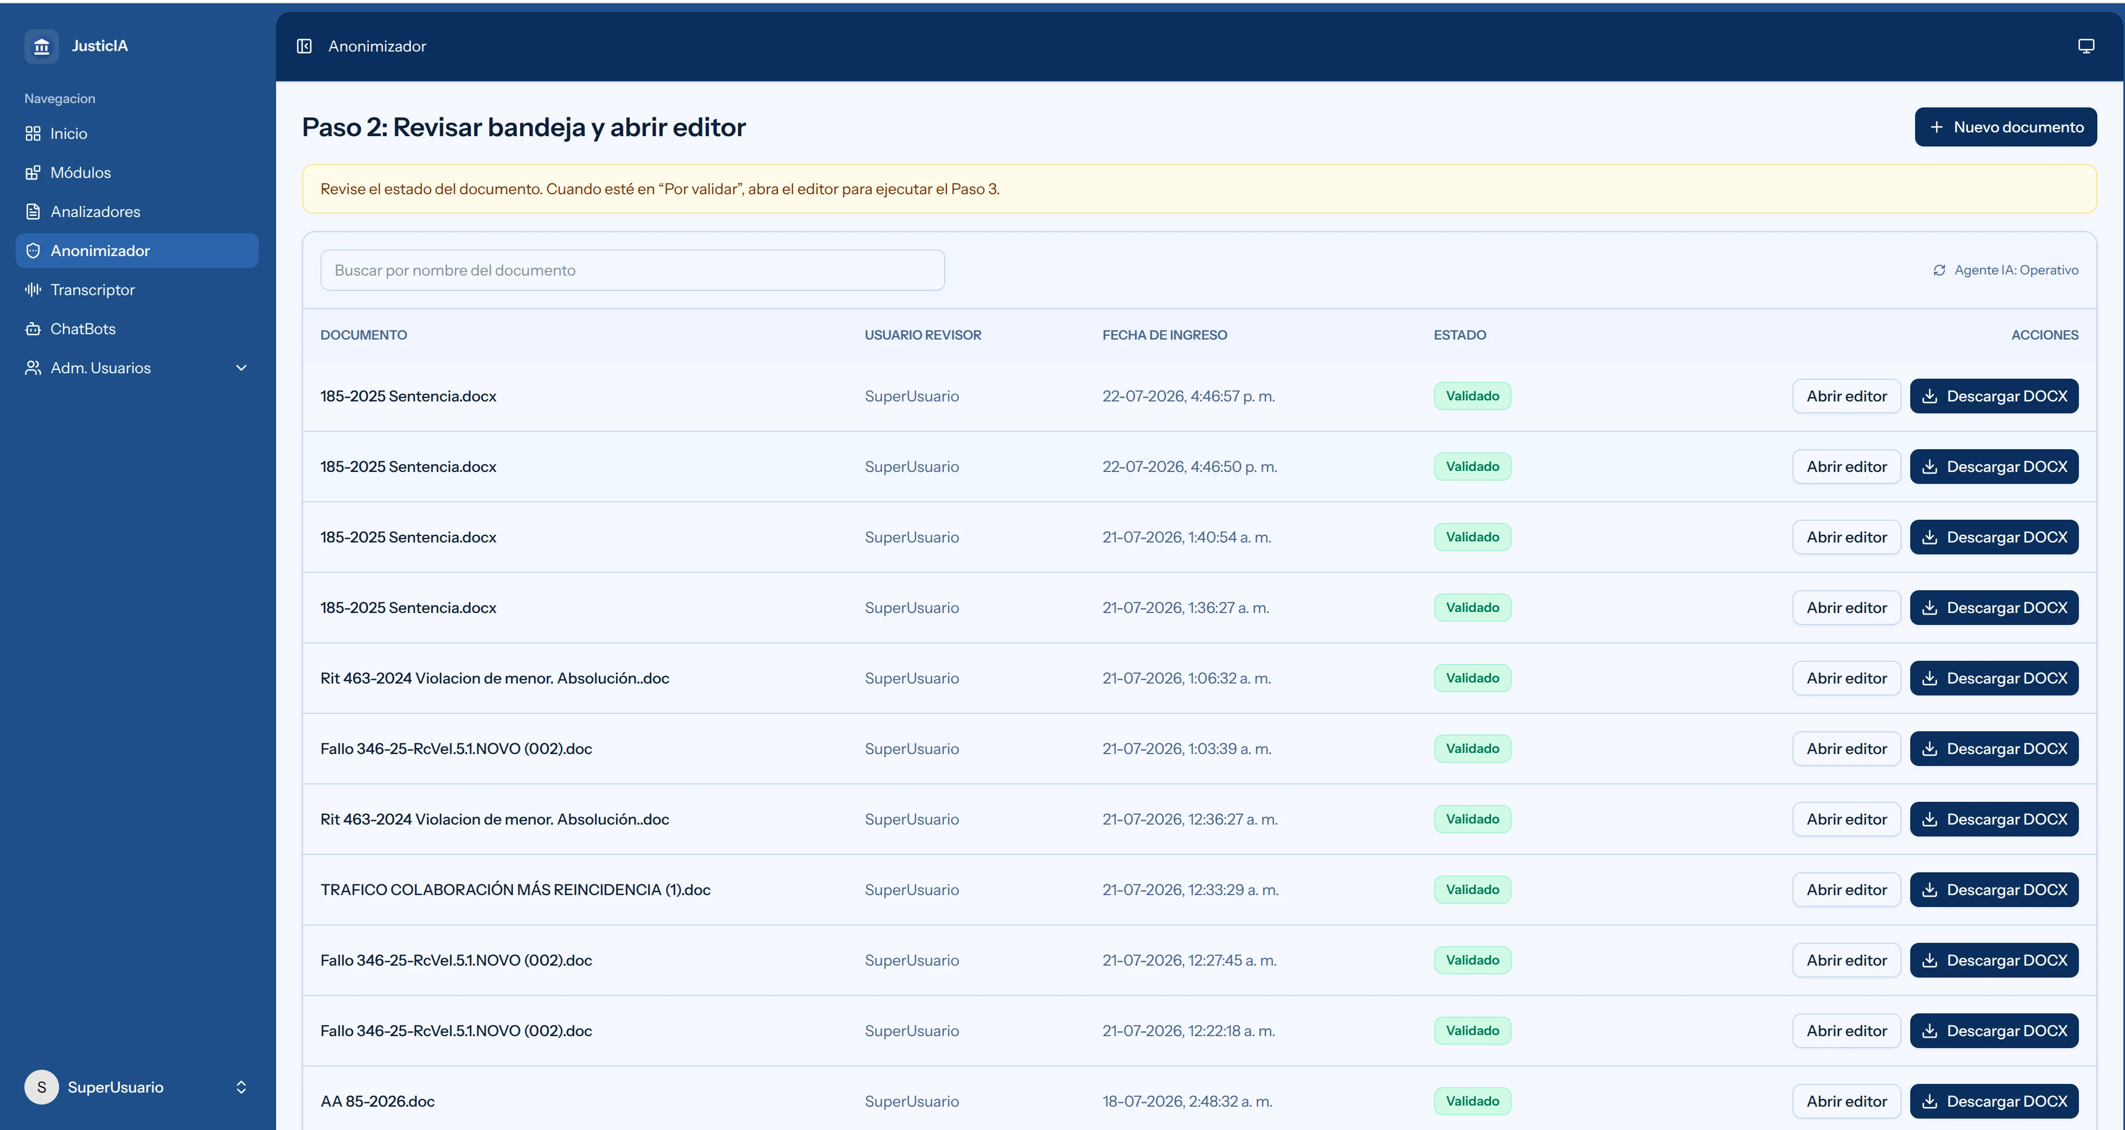Viewport: 2125px width, 1130px height.
Task: Click the ChatBots robot icon
Action: pos(33,329)
